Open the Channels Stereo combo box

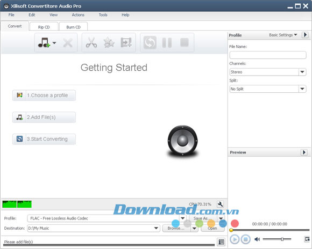[x=268, y=72]
